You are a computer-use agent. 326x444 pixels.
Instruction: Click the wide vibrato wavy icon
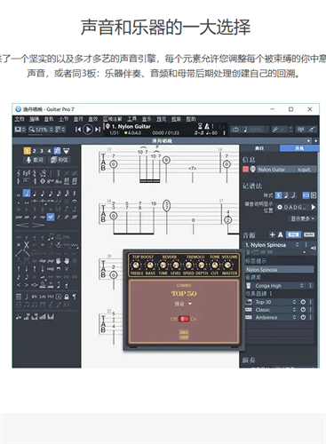[75, 245]
